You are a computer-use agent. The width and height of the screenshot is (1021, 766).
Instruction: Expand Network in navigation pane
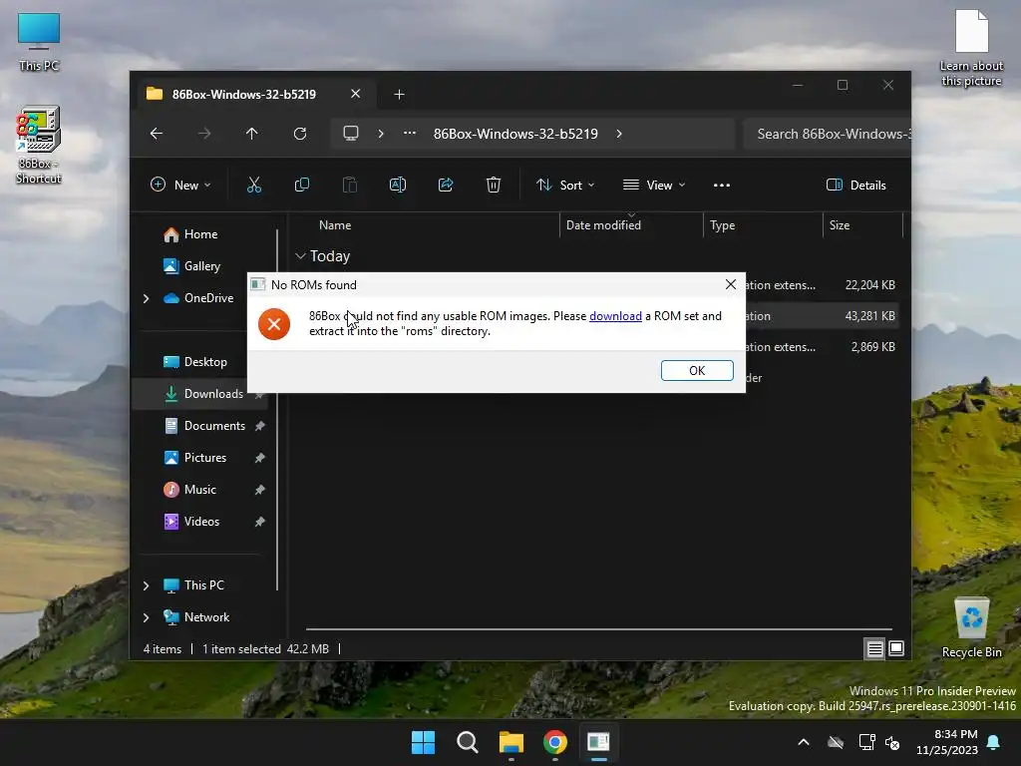point(146,617)
